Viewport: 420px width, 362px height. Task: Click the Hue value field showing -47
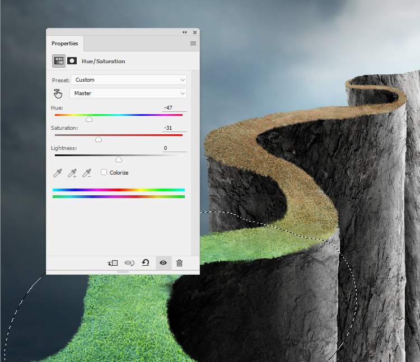point(174,107)
